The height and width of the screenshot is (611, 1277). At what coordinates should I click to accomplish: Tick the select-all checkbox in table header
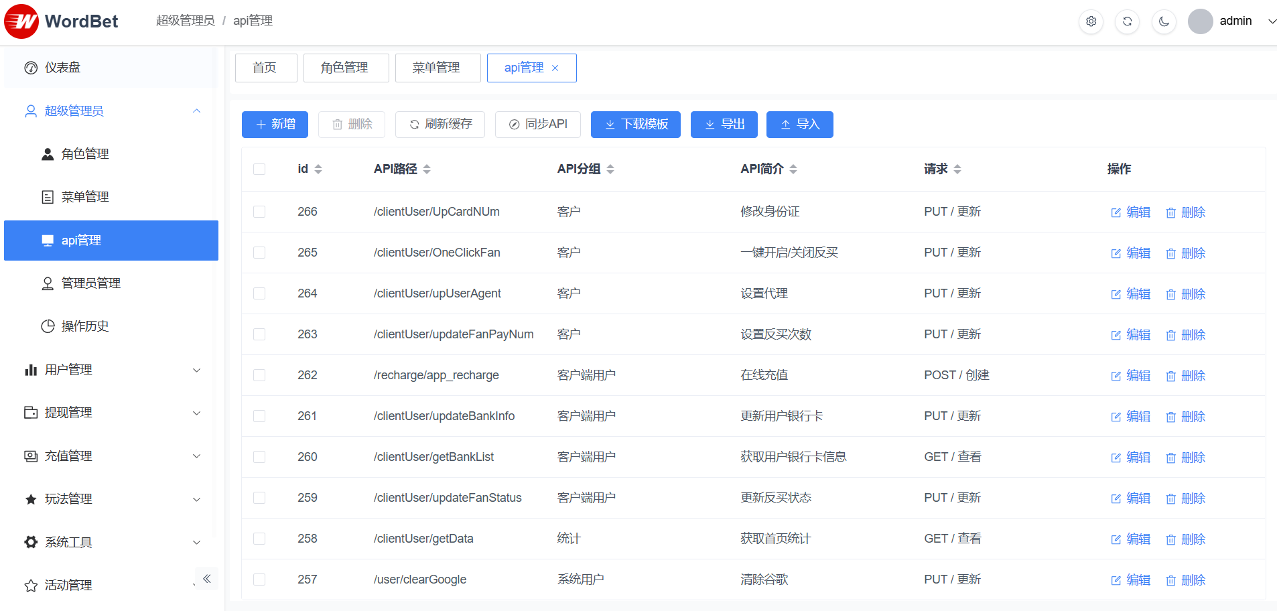259,169
